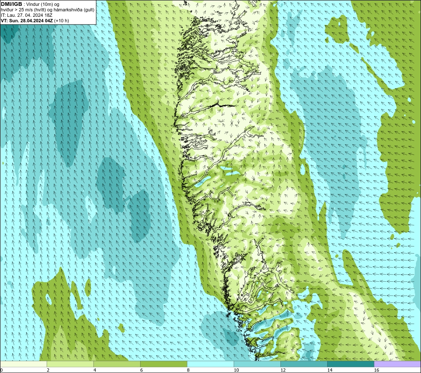Click the '(+10 h)' forecast offset text
This screenshot has width=421, height=373.
pyautogui.click(x=61, y=21)
